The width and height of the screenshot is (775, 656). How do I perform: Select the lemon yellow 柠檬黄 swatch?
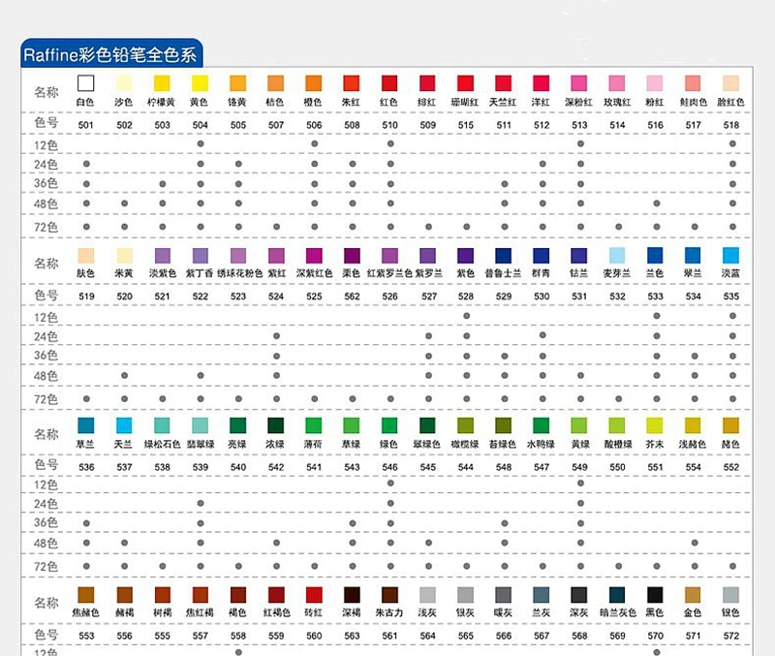[162, 83]
